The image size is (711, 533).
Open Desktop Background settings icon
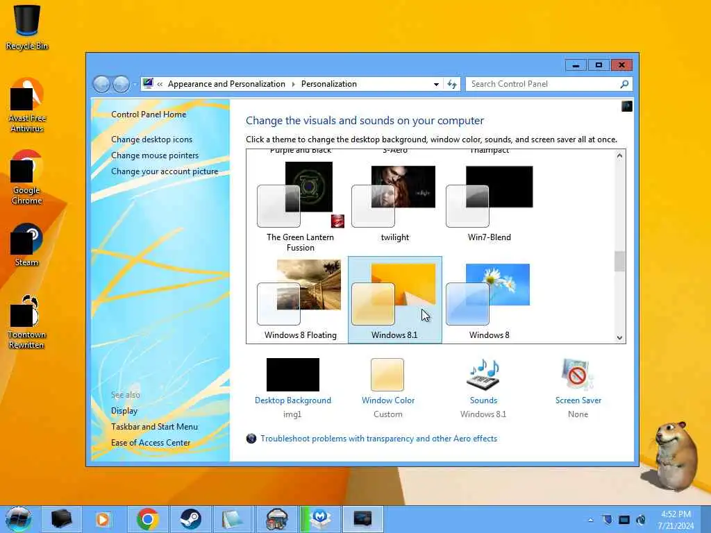pyautogui.click(x=293, y=374)
